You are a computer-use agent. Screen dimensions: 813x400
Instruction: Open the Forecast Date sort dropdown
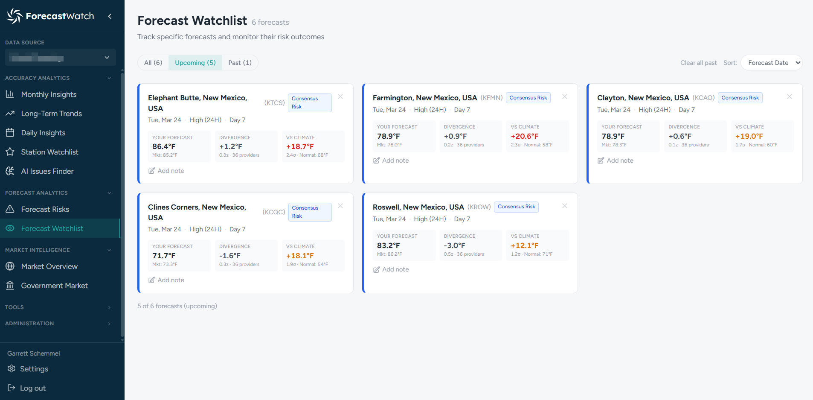tap(772, 63)
